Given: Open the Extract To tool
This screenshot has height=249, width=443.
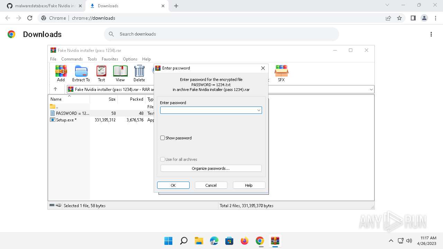Looking at the screenshot, I should pyautogui.click(x=81, y=73).
